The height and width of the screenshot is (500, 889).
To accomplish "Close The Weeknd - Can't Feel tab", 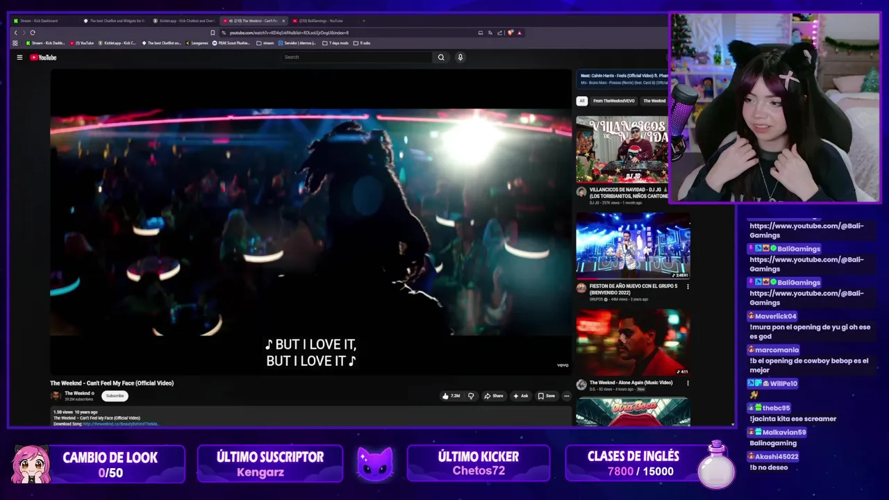I will click(282, 21).
